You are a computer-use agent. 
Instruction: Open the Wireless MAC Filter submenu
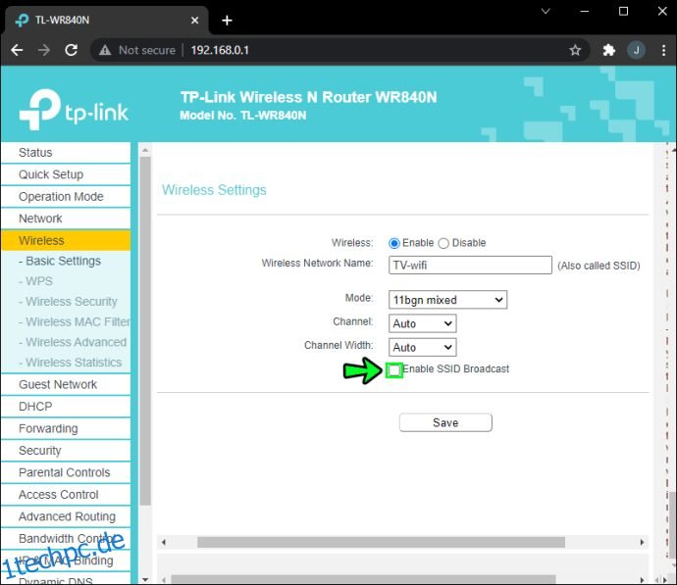click(x=75, y=321)
